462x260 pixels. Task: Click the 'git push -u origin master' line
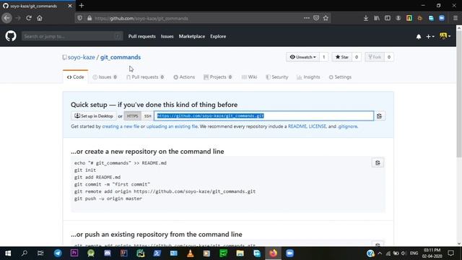[108, 199]
